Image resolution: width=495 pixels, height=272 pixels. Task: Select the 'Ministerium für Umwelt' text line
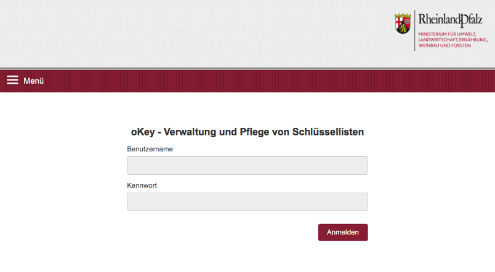pyautogui.click(x=448, y=34)
